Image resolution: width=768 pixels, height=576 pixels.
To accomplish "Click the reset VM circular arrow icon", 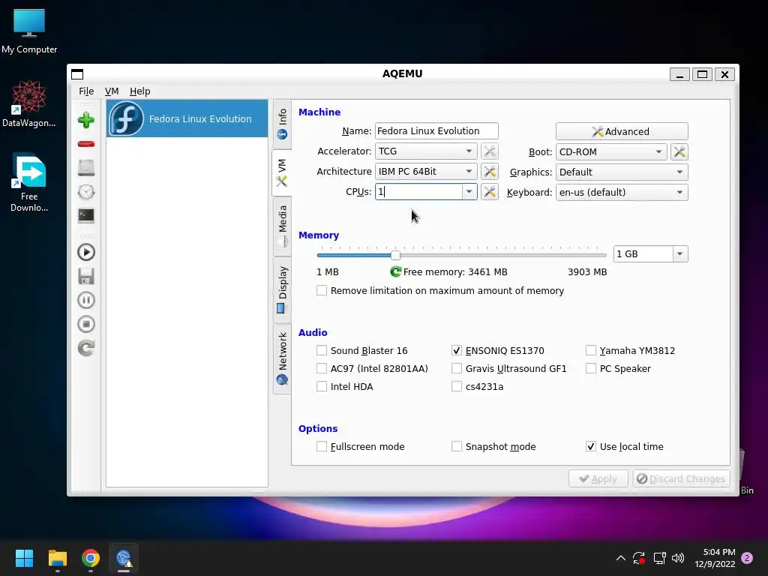I will (86, 348).
